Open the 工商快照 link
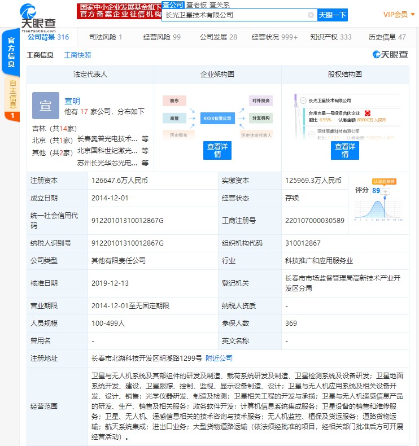The height and width of the screenshot is (446, 419). coord(77,55)
